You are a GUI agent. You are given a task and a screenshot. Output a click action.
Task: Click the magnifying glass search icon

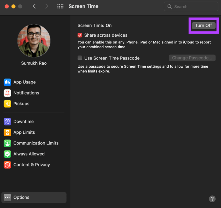point(169,7)
